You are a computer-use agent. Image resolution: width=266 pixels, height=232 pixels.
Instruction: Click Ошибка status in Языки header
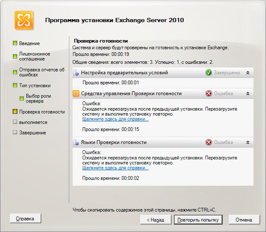coord(223,142)
